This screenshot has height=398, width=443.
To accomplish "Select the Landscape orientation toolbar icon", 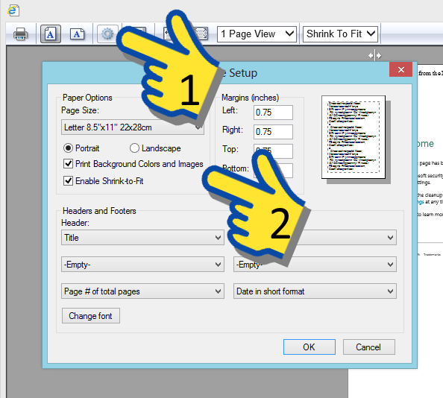I will pyautogui.click(x=77, y=34).
